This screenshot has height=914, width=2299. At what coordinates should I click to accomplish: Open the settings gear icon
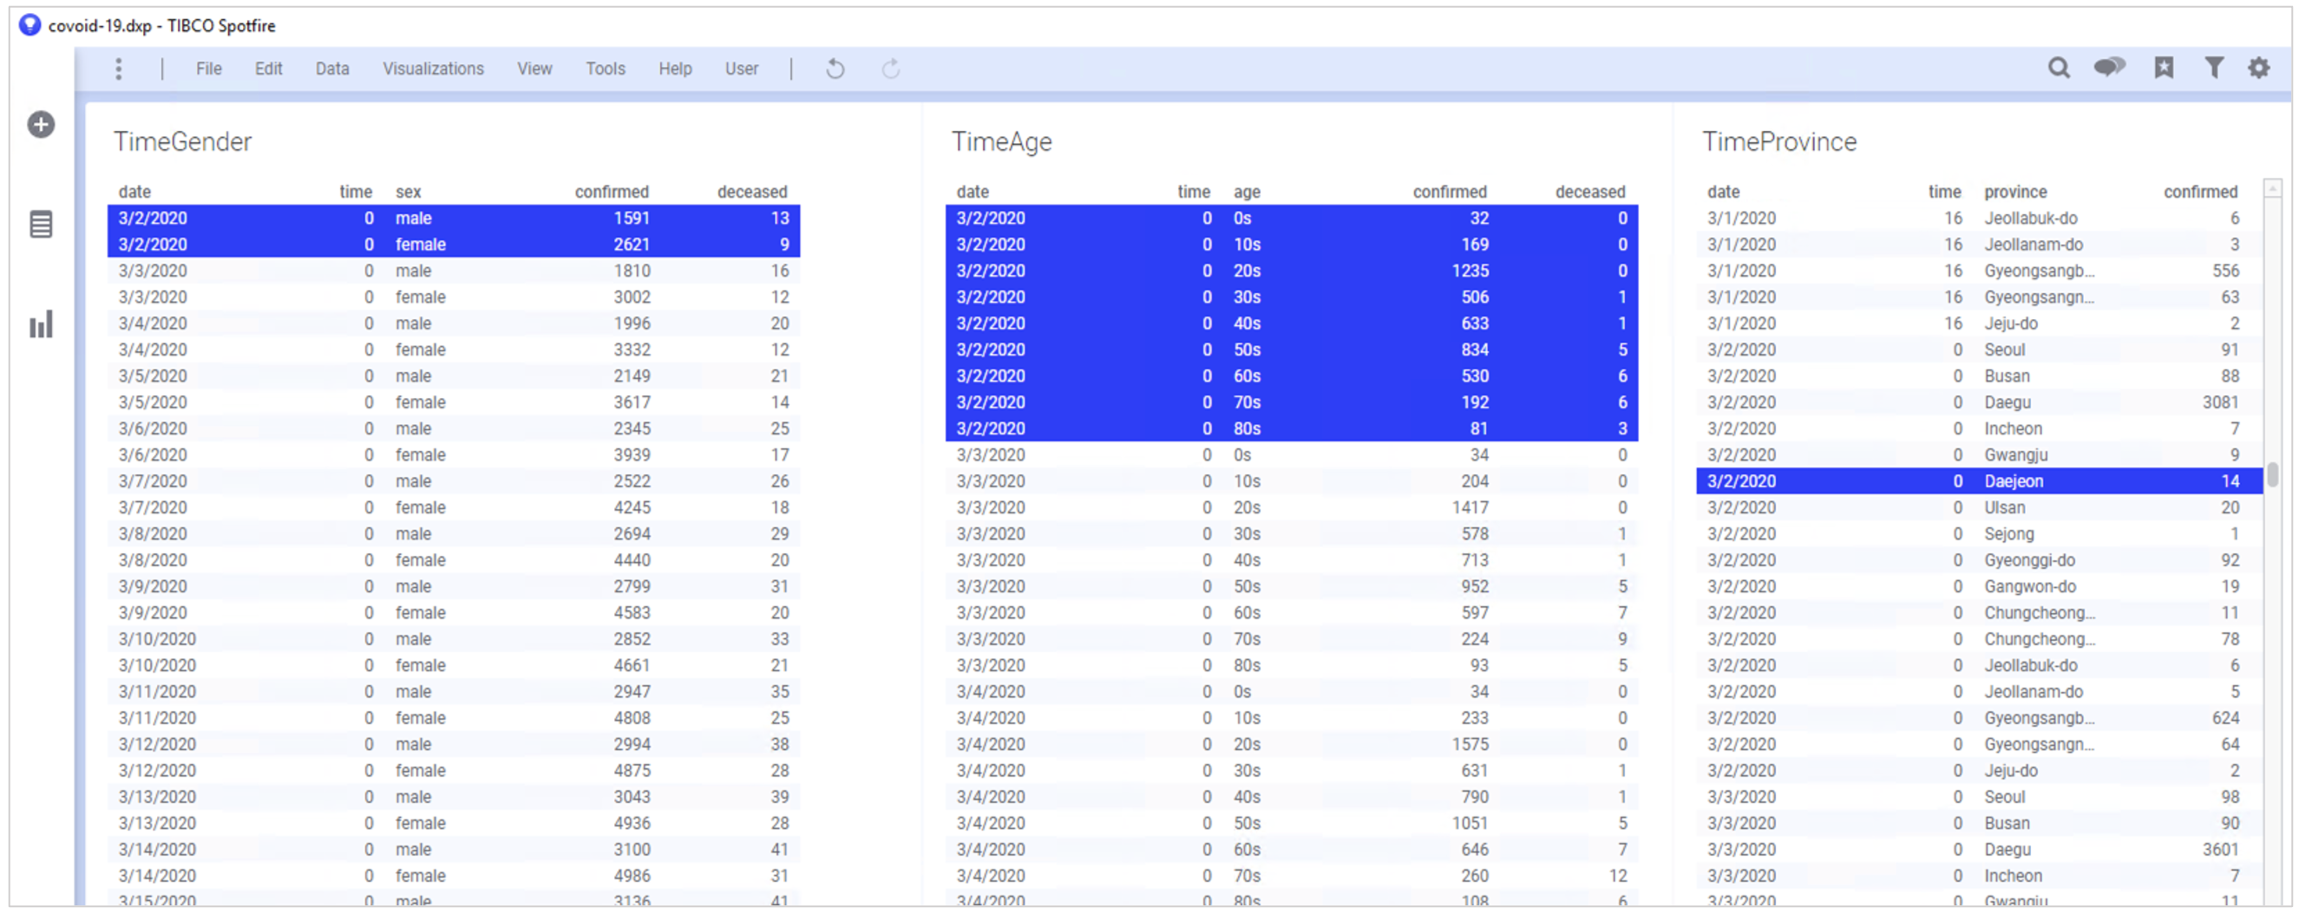pyautogui.click(x=2259, y=68)
